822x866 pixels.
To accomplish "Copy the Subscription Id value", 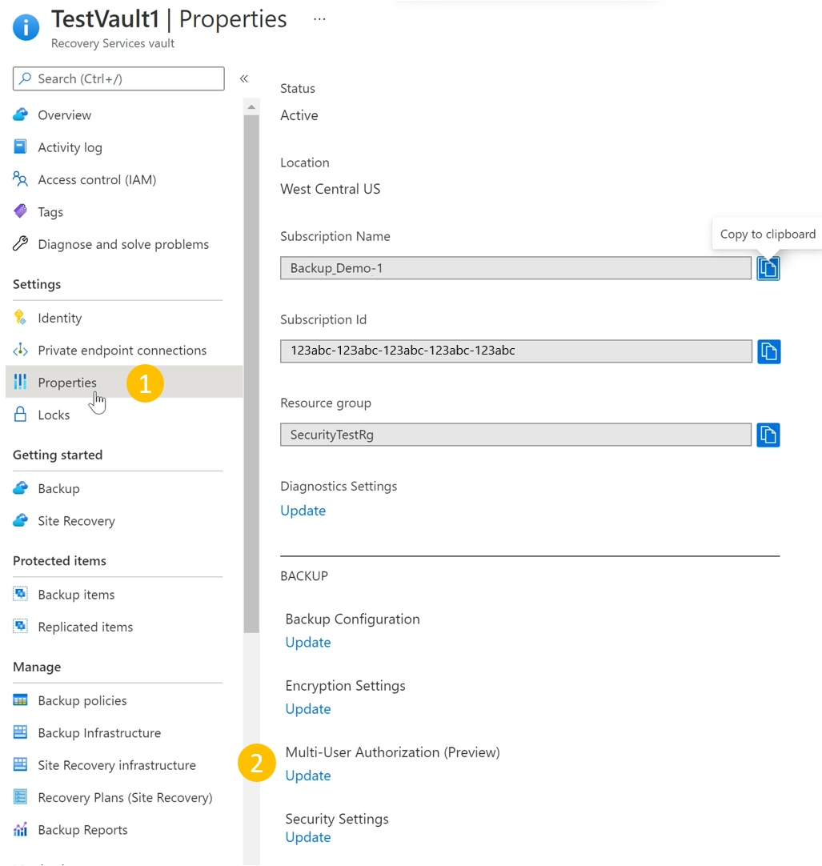I will pyautogui.click(x=768, y=352).
